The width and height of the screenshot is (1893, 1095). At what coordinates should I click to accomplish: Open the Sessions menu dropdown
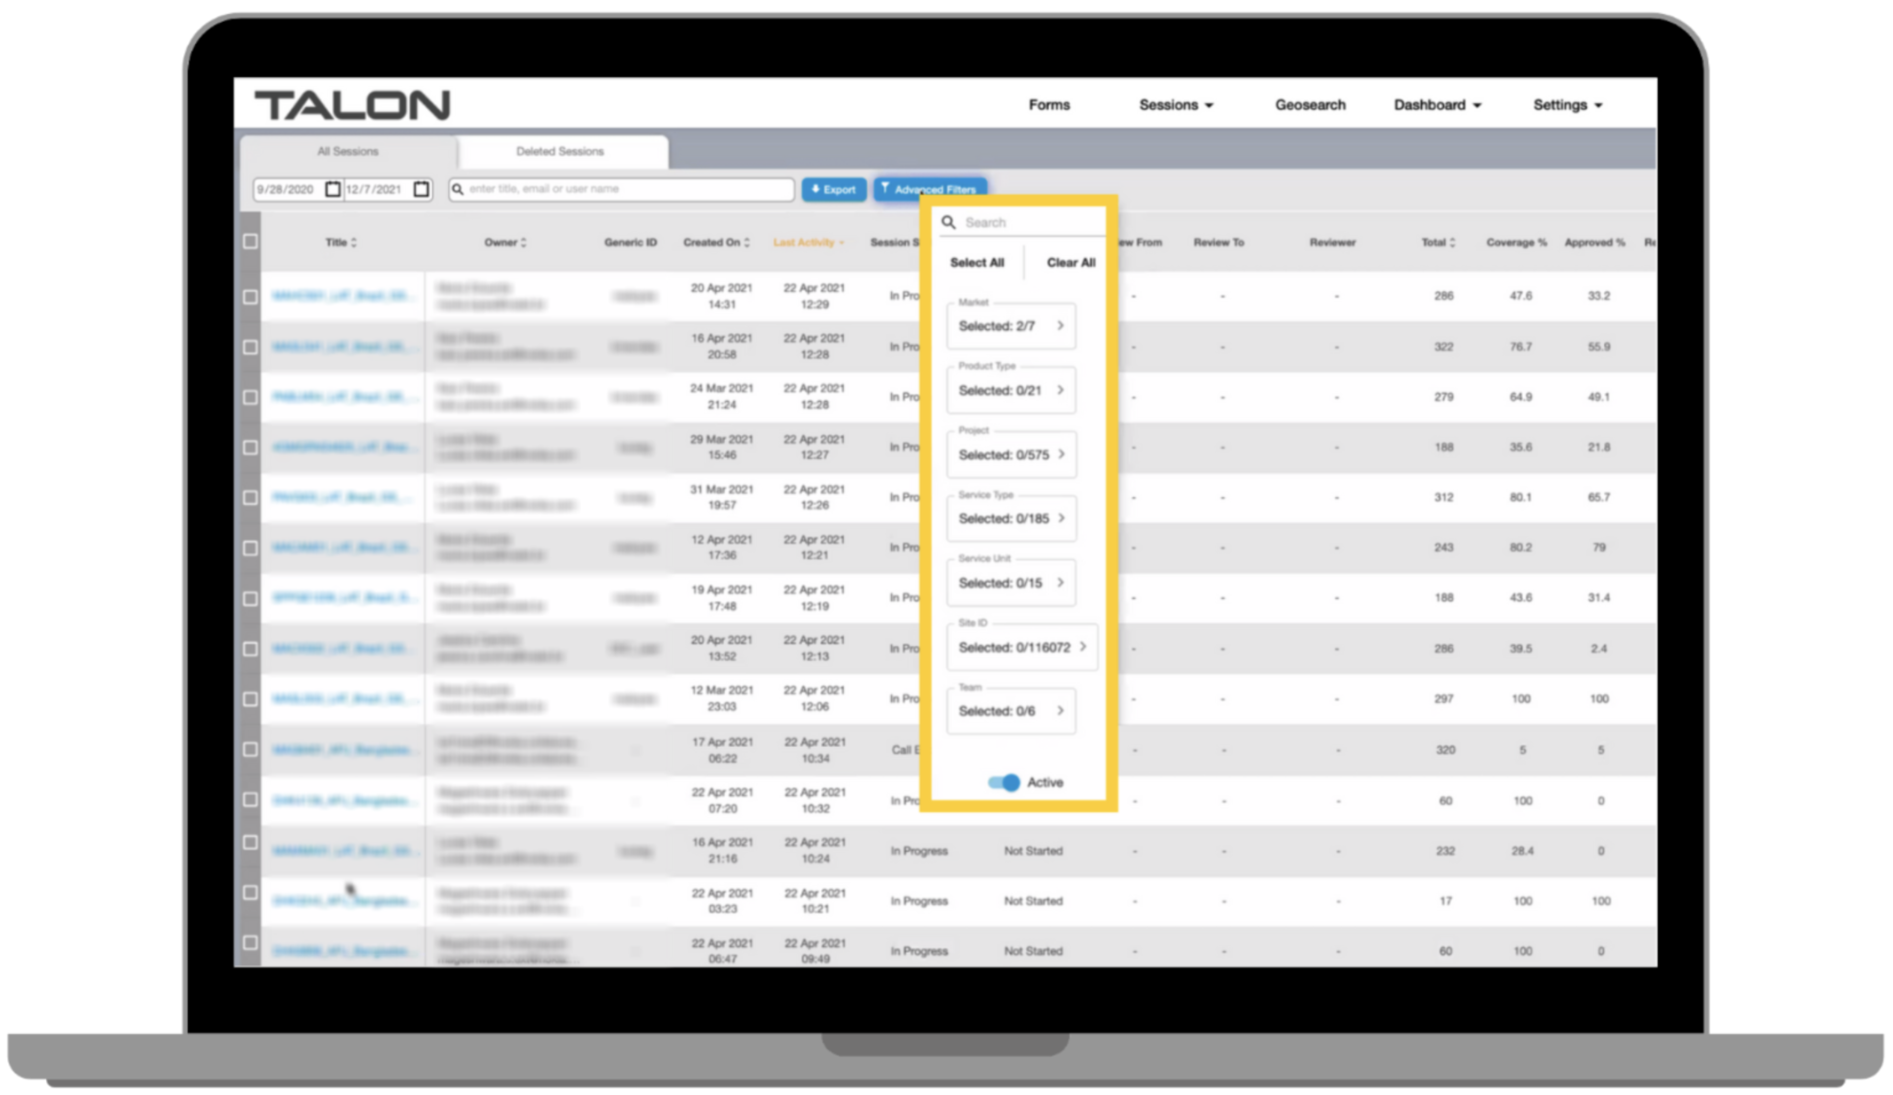pos(1176,105)
